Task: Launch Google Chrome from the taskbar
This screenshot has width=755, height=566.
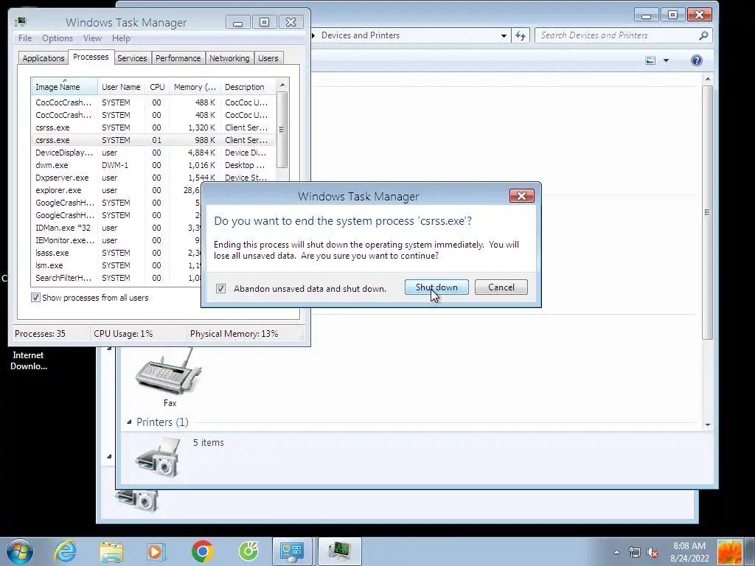Action: point(202,551)
